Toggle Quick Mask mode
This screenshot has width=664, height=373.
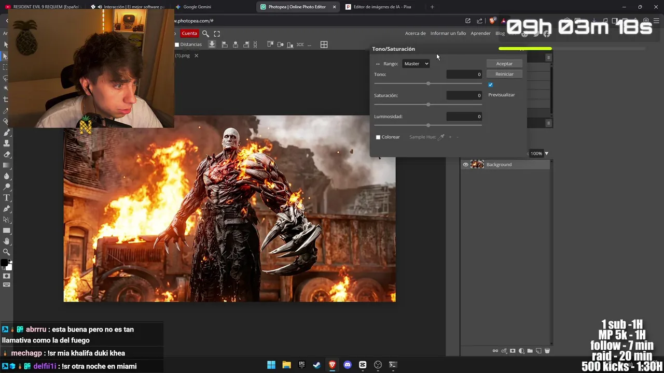[x=6, y=276]
